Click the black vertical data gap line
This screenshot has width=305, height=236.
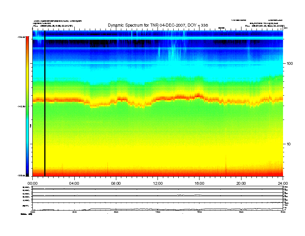45,103
